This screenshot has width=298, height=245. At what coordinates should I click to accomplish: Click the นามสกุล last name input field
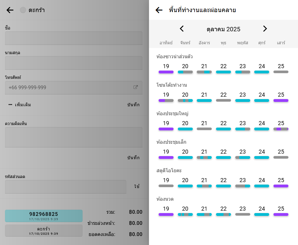tap(74, 63)
